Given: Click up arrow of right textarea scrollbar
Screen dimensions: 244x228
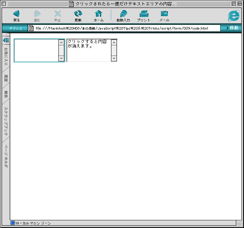Looking at the screenshot, I should (114, 42).
